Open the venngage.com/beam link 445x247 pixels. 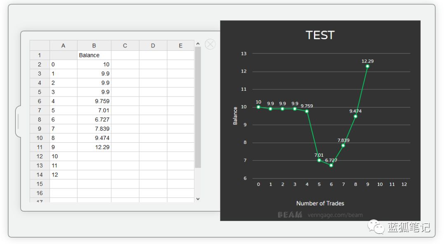click(x=335, y=215)
